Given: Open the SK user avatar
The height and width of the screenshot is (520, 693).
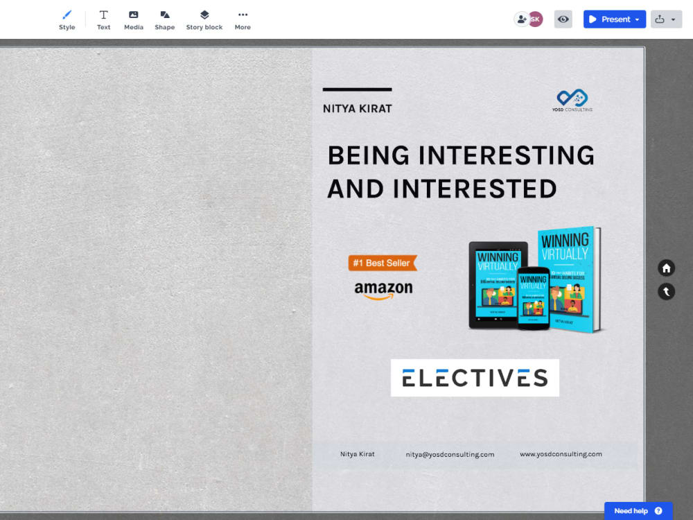Looking at the screenshot, I should point(536,19).
